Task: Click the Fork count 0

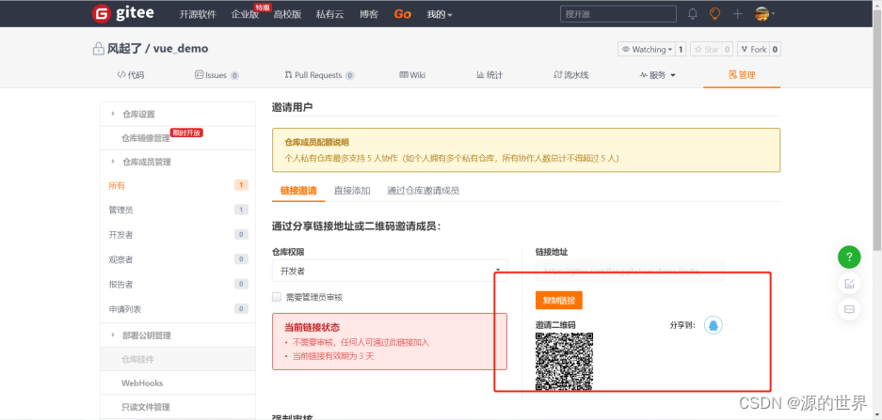Action: 775,50
